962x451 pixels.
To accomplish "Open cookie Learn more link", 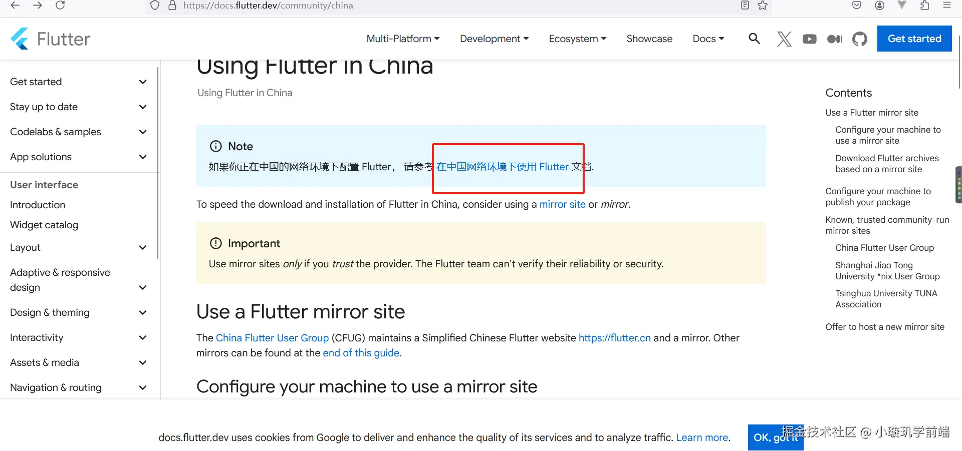I will click(x=702, y=437).
